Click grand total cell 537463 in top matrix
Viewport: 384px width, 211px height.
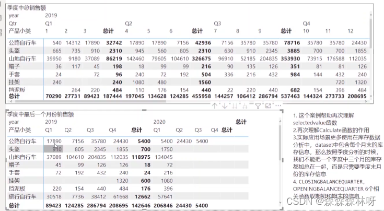click(290, 96)
